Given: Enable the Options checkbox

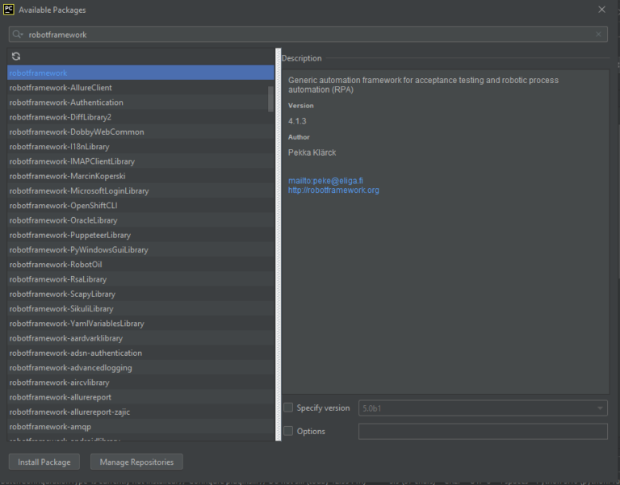Looking at the screenshot, I should (288, 431).
